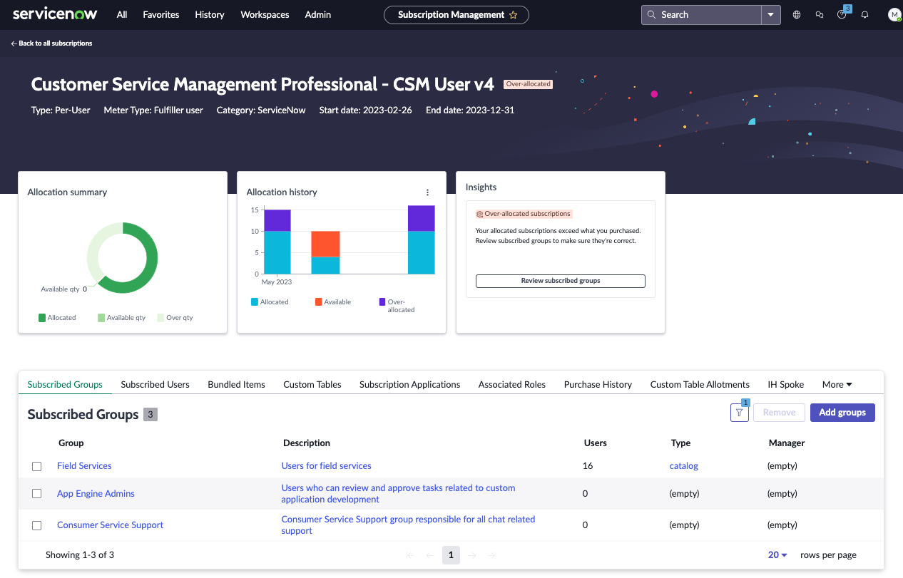Open the help question mark icon

[842, 14]
